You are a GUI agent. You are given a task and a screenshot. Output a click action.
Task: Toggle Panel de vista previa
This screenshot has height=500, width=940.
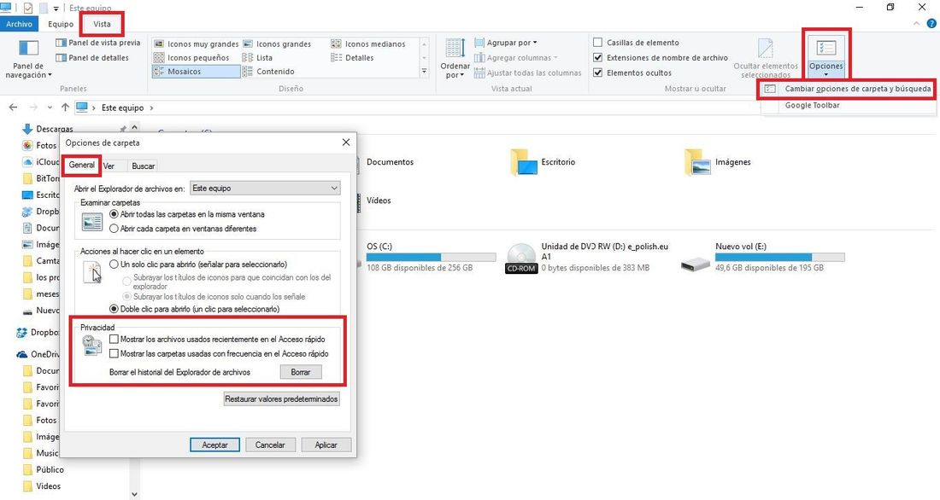coord(97,43)
